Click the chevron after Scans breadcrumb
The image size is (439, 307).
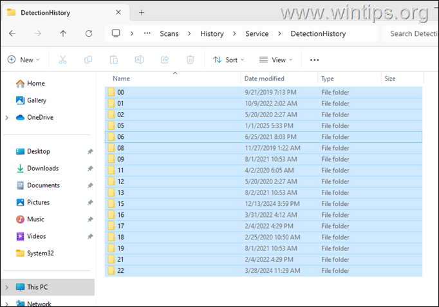click(x=189, y=33)
